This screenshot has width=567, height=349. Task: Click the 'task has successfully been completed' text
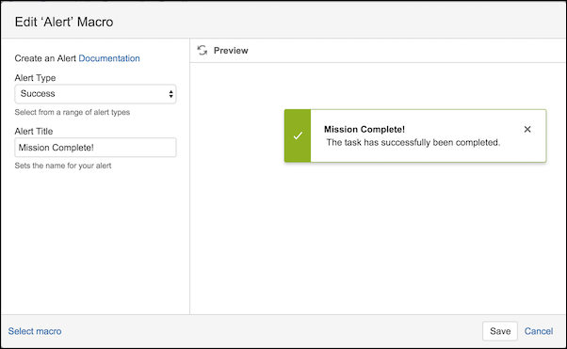413,142
